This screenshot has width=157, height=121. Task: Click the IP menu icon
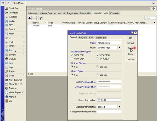[x=7, y=38]
